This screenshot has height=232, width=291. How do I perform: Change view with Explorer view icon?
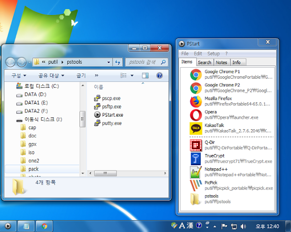123,76
